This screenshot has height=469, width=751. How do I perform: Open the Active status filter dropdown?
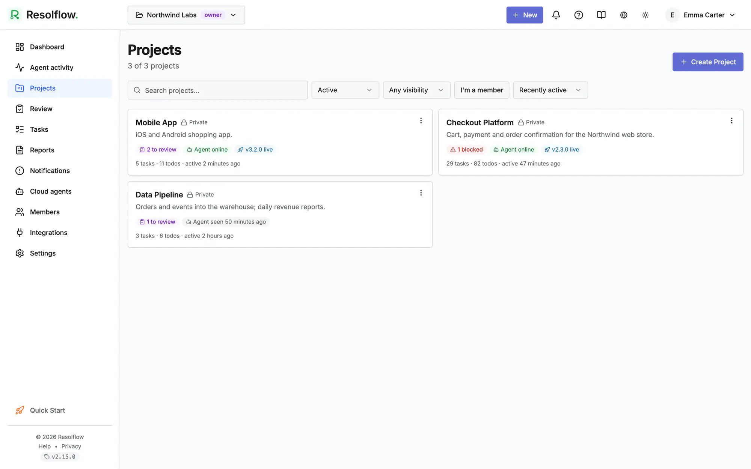pos(345,90)
